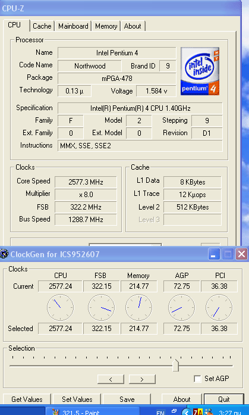Enable the Set AGP checkbox
The image size is (249, 415).
click(x=197, y=379)
